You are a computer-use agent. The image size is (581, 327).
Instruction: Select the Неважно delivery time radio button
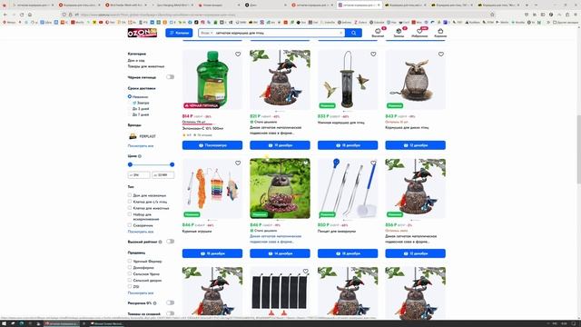(130, 96)
